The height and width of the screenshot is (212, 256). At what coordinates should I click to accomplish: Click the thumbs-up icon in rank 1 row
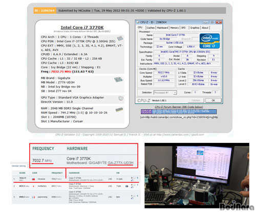132,180
